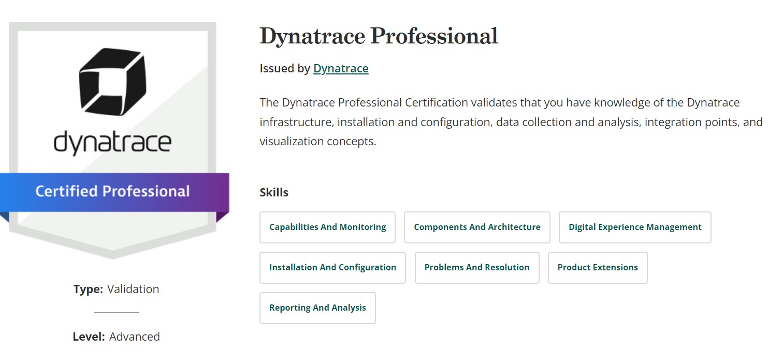The image size is (783, 352).
Task: Select the Problems And Resolution skill
Action: (x=477, y=268)
